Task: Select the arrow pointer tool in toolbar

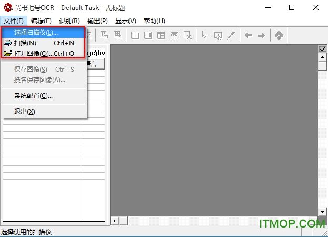Action: [205, 35]
